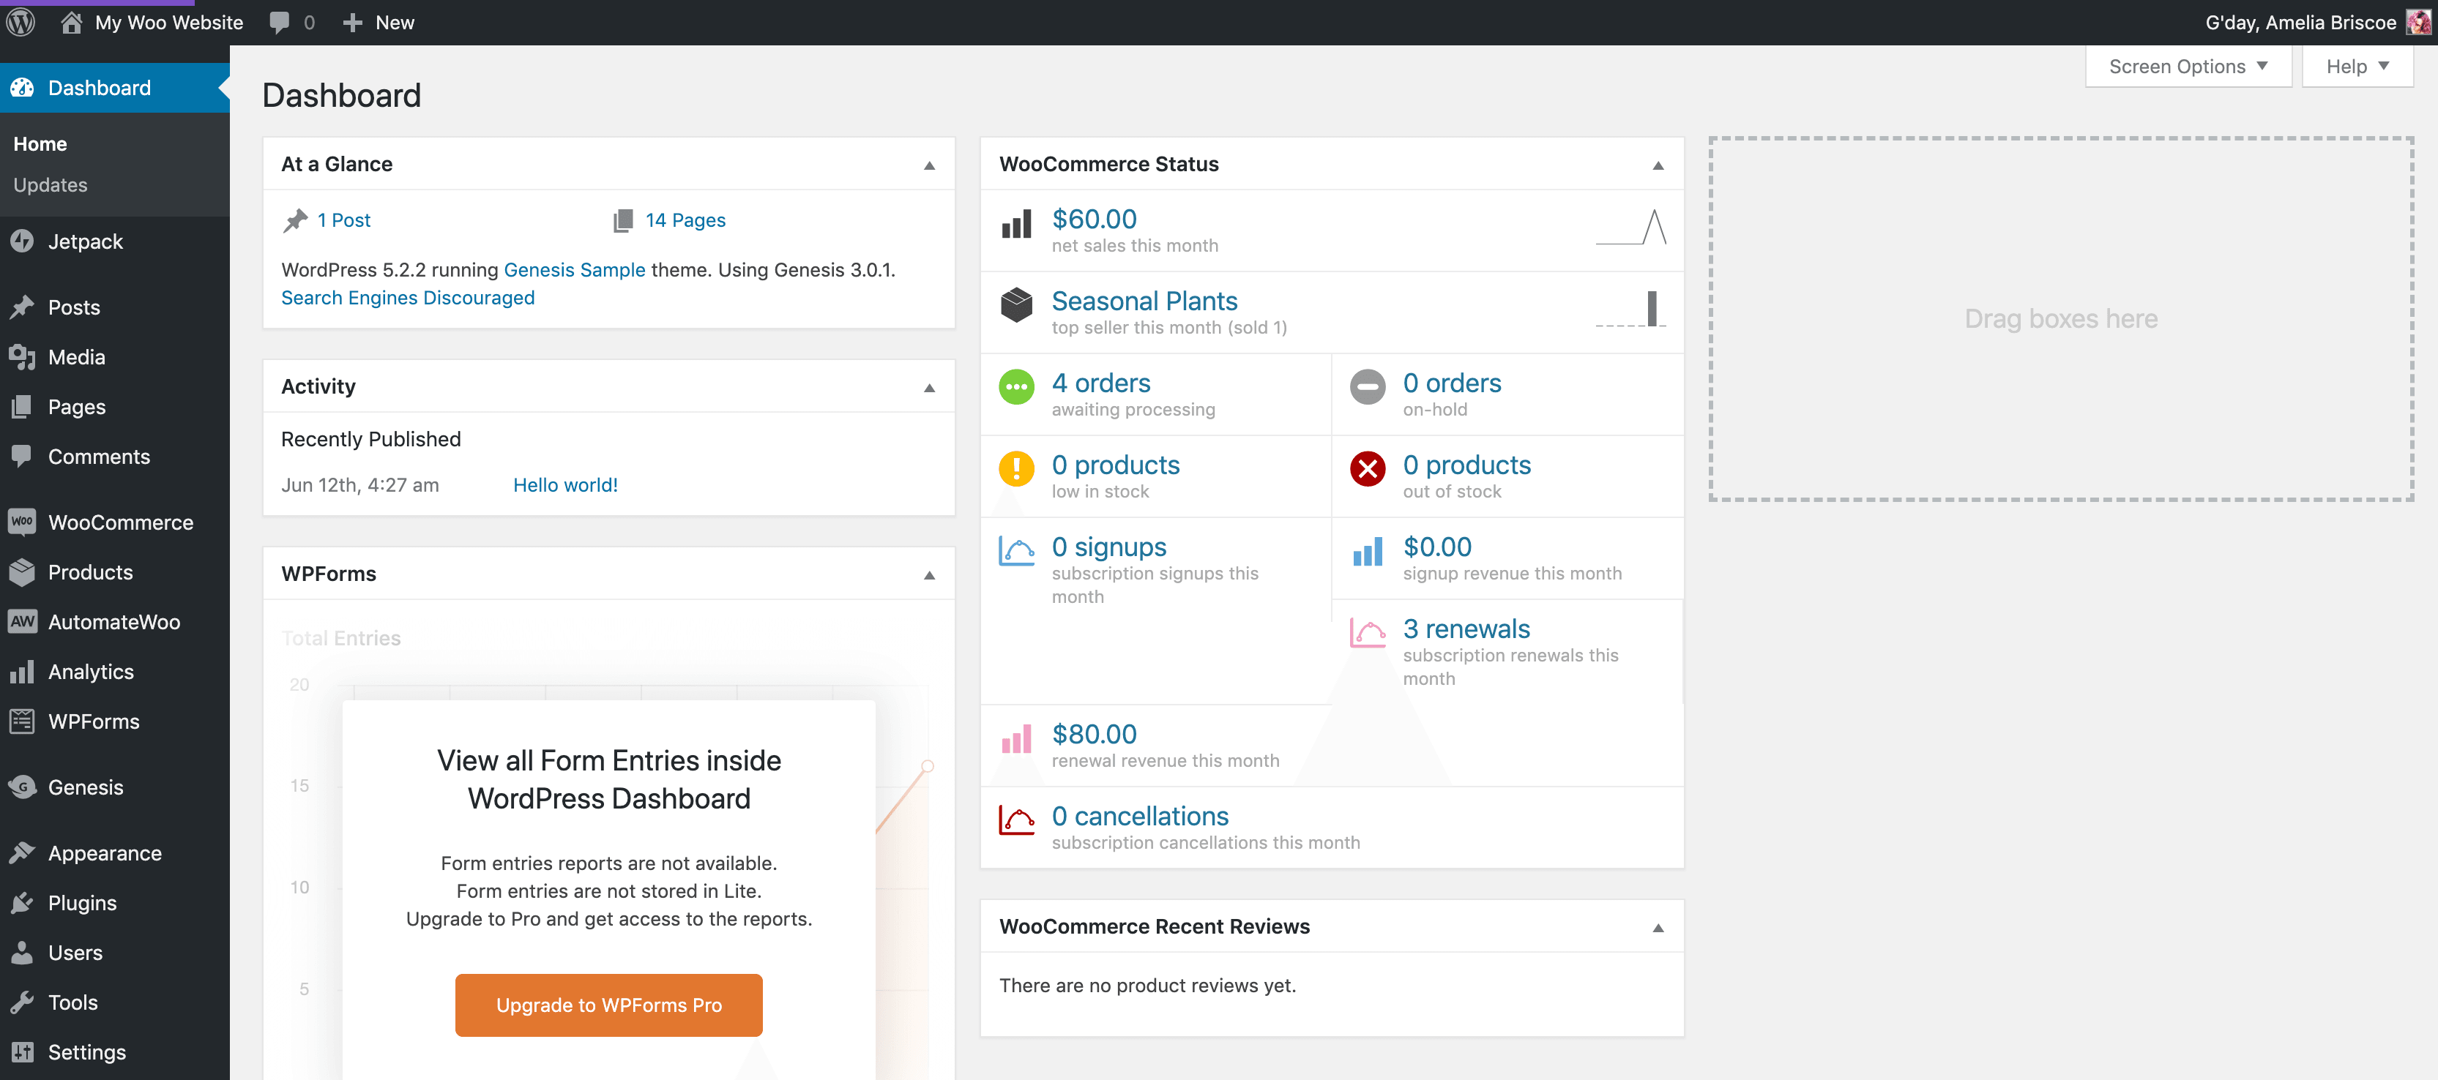Open AutomateWoo via its AW icon
Viewport: 2438px width, 1080px height.
pos(23,621)
